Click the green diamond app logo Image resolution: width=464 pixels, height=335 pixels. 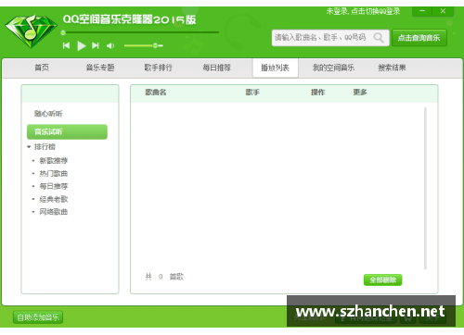(32, 31)
